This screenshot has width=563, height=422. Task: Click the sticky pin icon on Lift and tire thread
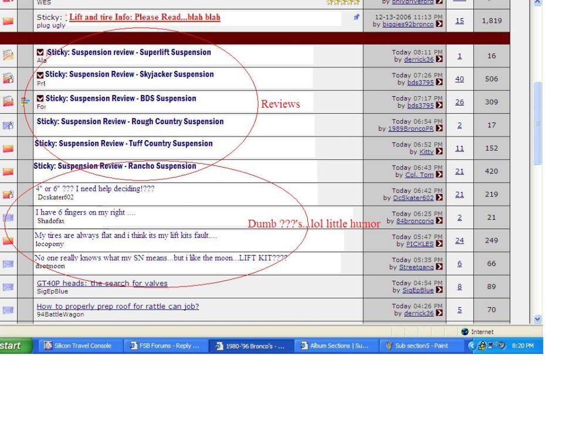tap(356, 17)
